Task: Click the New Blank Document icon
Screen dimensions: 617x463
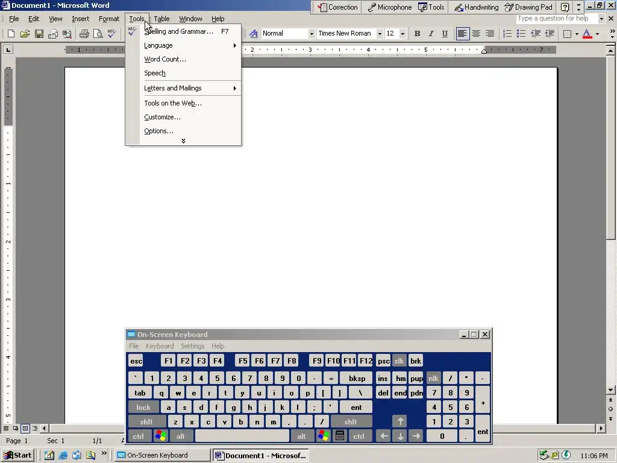Action: [x=11, y=34]
